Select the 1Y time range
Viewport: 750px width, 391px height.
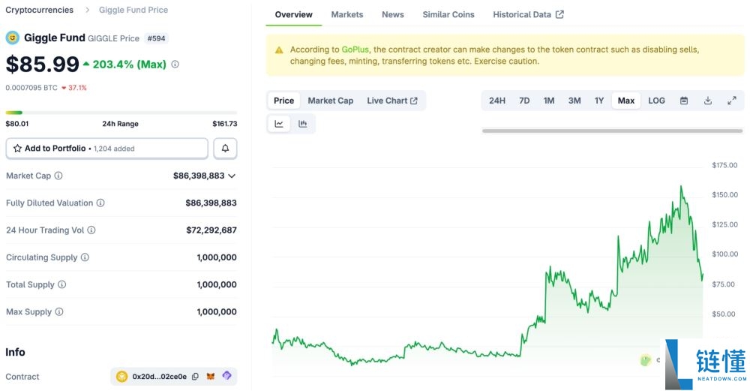click(598, 101)
